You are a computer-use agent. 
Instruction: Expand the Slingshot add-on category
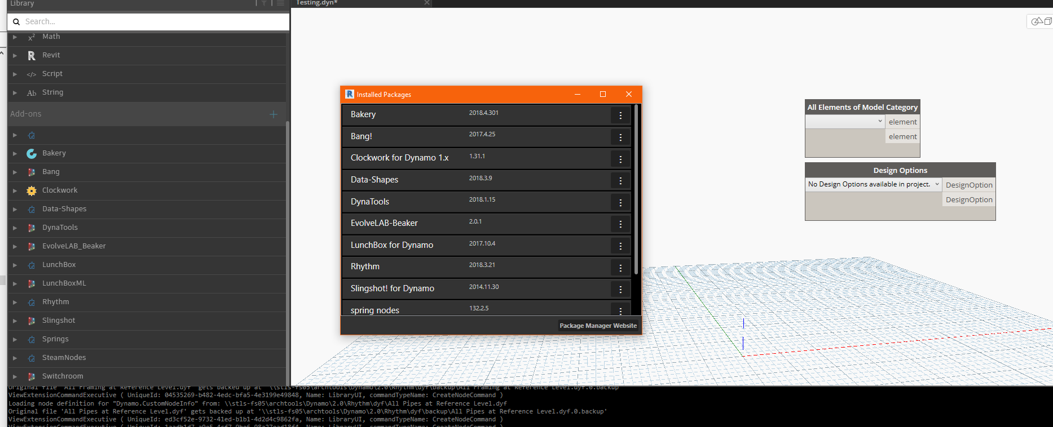pyautogui.click(x=15, y=321)
